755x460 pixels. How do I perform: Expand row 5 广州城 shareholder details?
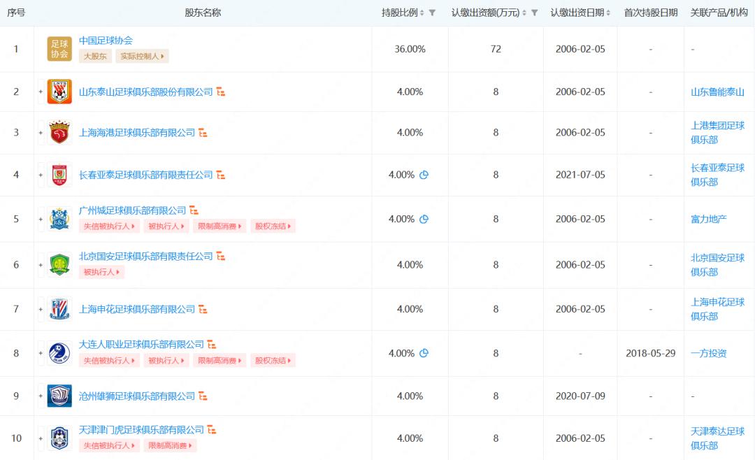pyautogui.click(x=41, y=219)
